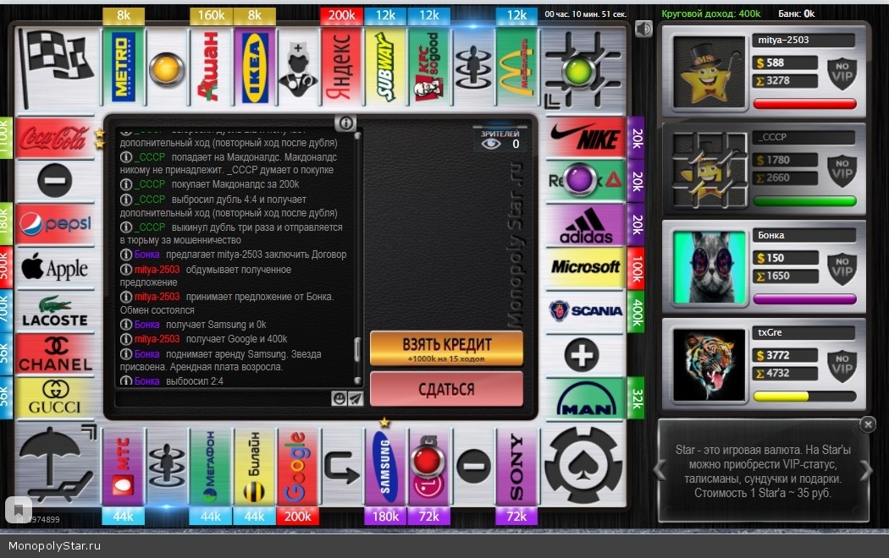Click СДАТЬСЯ surrender button

pyautogui.click(x=446, y=389)
